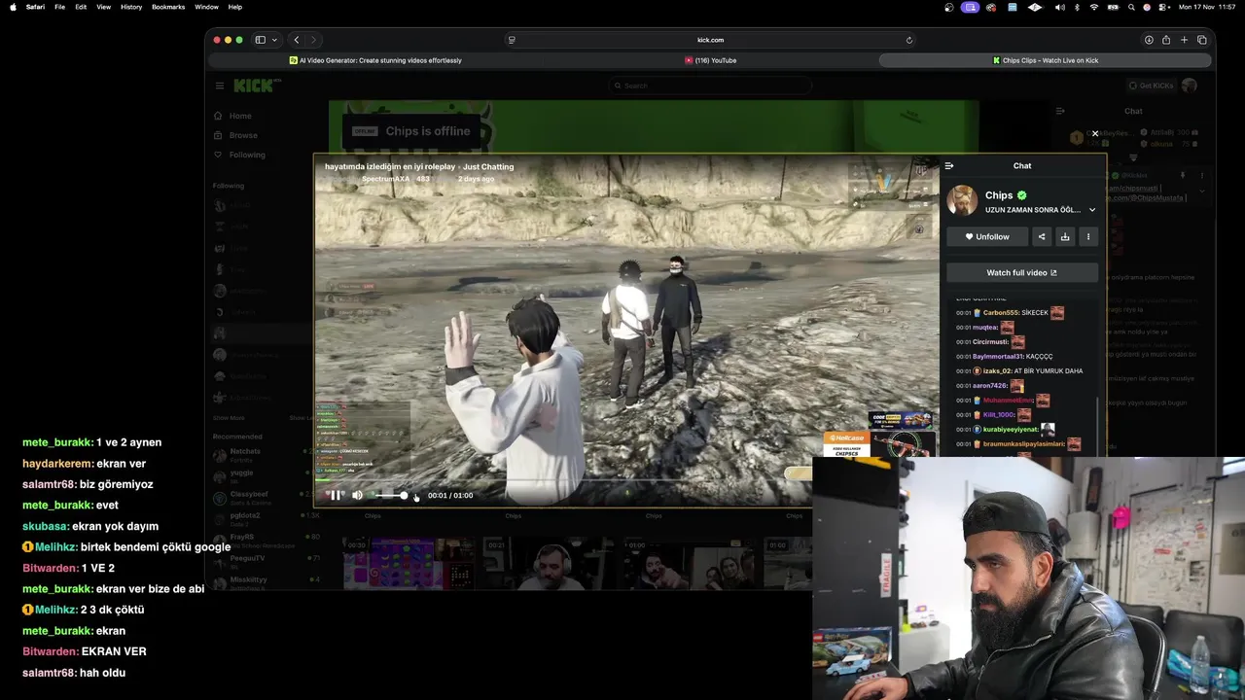Click the Just Chatting category link

click(488, 166)
